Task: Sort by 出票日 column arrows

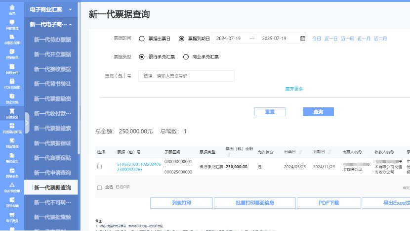Action: click(300, 152)
